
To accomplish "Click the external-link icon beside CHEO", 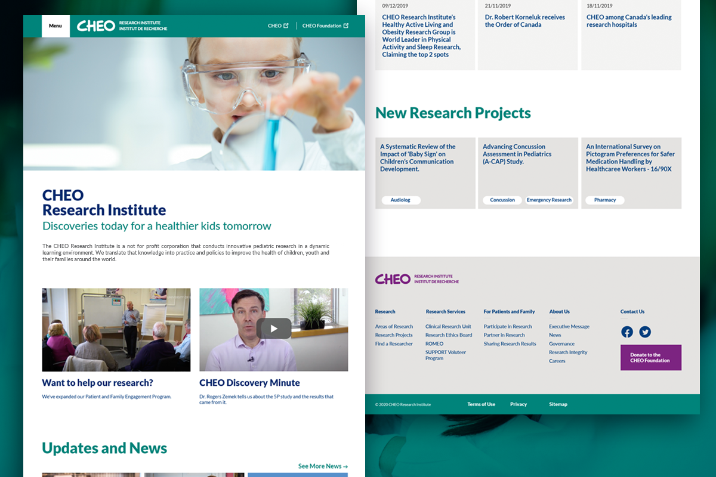I will [x=286, y=26].
